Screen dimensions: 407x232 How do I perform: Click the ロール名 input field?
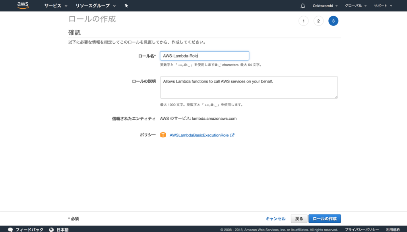click(x=205, y=56)
